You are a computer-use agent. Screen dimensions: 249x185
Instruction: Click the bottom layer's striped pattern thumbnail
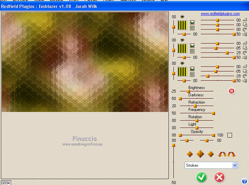(182, 72)
